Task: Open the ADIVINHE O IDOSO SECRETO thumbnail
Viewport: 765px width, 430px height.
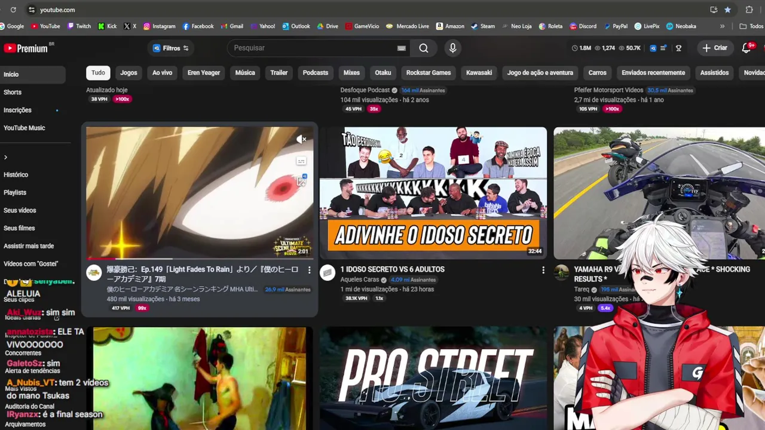Action: pyautogui.click(x=433, y=193)
